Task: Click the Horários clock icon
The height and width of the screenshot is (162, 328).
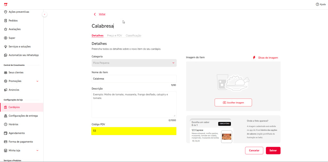Action: coord(5,124)
